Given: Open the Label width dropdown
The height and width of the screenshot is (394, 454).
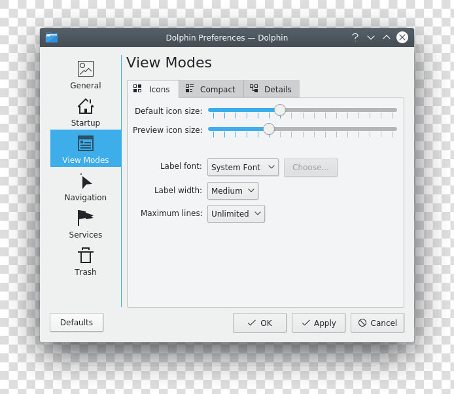Looking at the screenshot, I should (233, 190).
